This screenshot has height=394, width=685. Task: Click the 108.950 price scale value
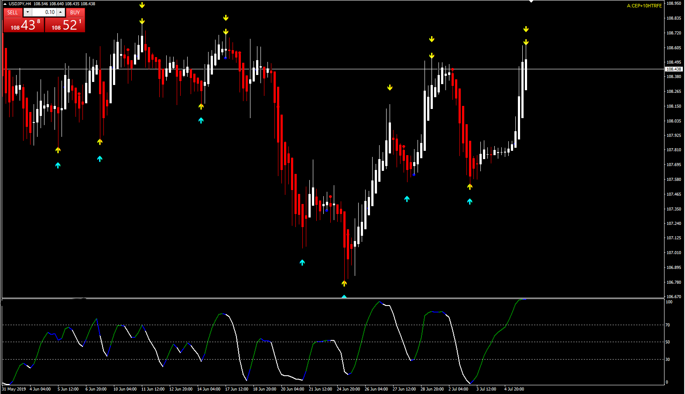click(674, 3)
